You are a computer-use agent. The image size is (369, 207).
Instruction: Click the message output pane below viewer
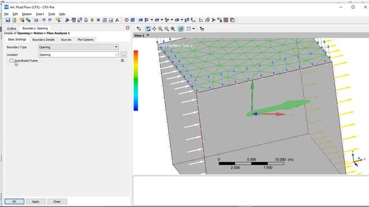click(251, 190)
